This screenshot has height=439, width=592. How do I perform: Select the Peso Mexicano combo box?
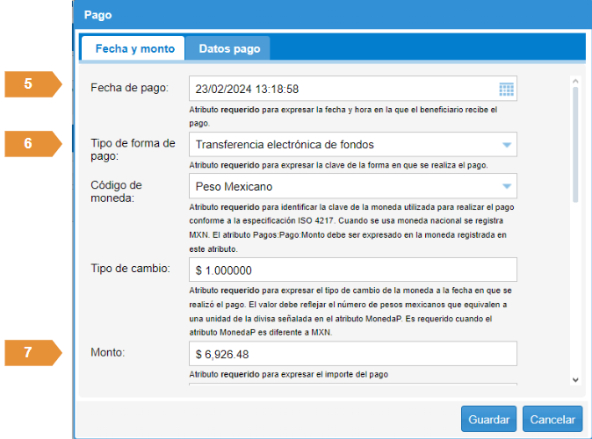341,186
